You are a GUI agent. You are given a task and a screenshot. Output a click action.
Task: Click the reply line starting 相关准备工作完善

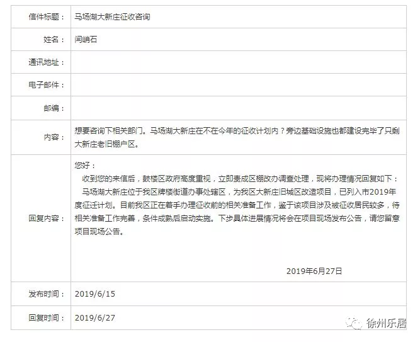(x=237, y=218)
